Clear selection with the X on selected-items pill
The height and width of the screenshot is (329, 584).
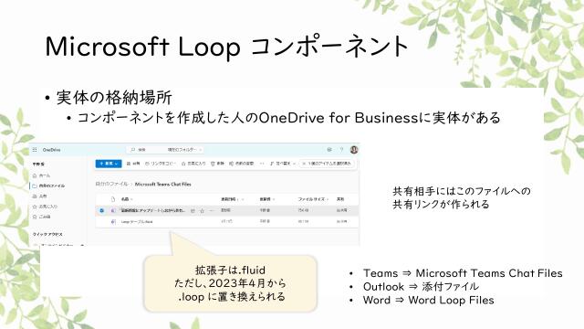point(304,164)
